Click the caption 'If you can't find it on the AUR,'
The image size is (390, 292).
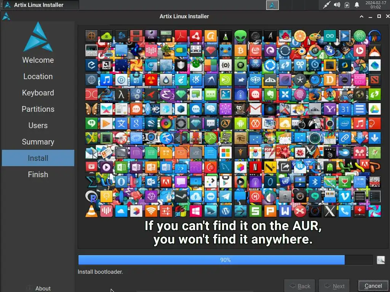click(233, 226)
